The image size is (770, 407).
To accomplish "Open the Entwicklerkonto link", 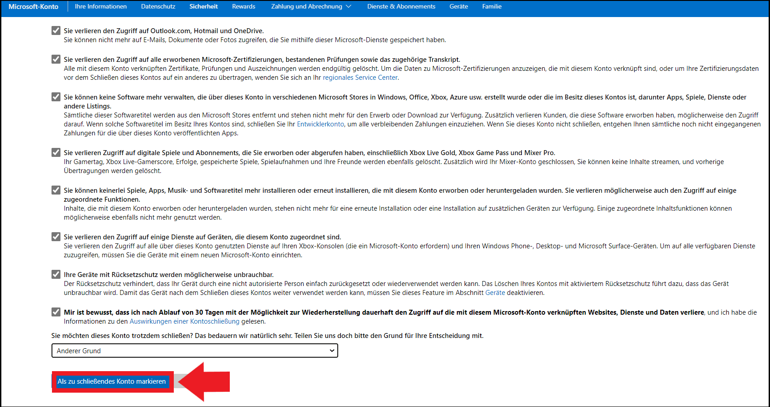I will [321, 124].
